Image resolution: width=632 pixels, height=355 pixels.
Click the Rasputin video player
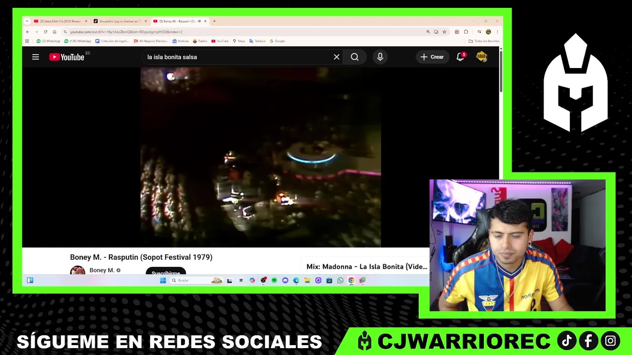pos(261,157)
